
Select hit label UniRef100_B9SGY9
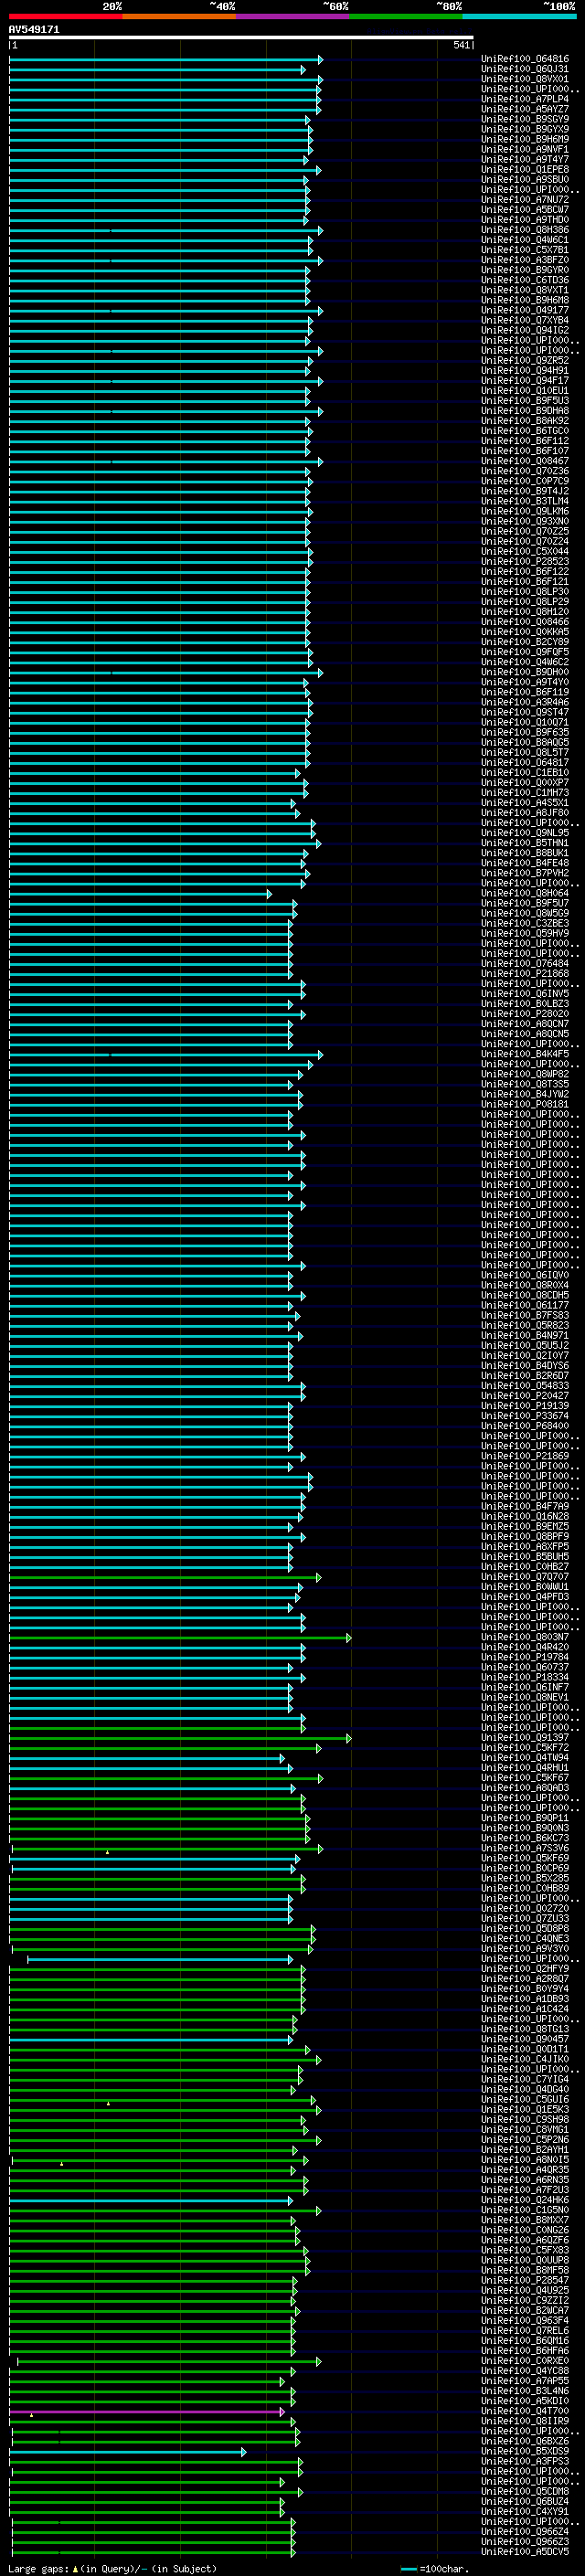point(525,119)
